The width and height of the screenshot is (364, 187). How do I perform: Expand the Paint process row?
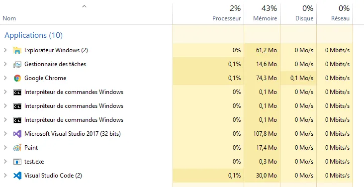click(5, 148)
